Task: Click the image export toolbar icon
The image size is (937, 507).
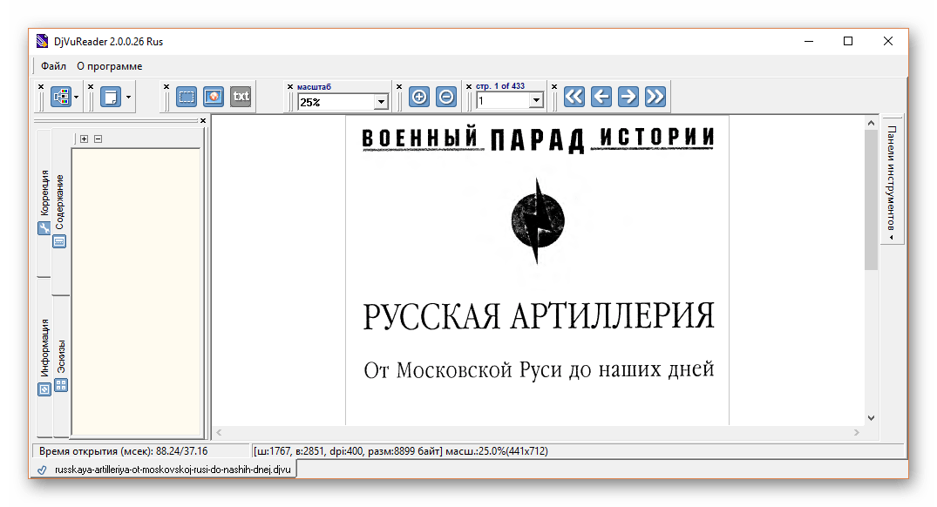Action: pos(214,97)
